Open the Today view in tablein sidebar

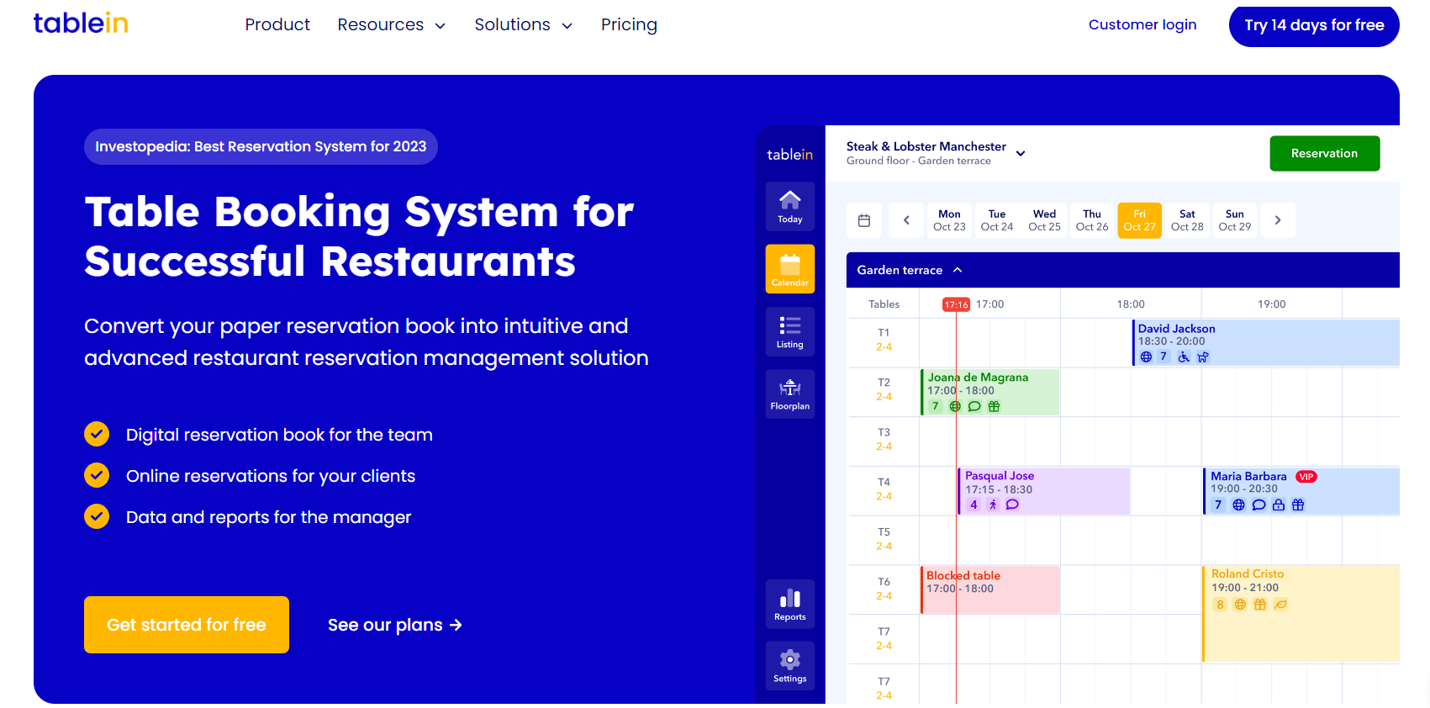(x=789, y=206)
